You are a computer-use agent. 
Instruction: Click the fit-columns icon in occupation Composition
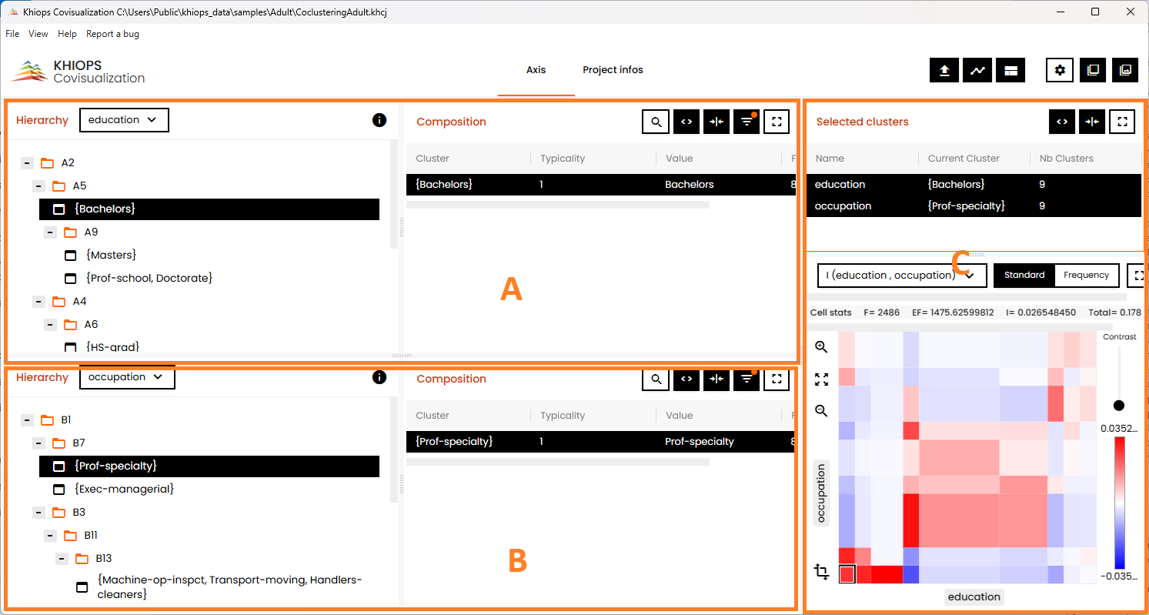point(716,379)
